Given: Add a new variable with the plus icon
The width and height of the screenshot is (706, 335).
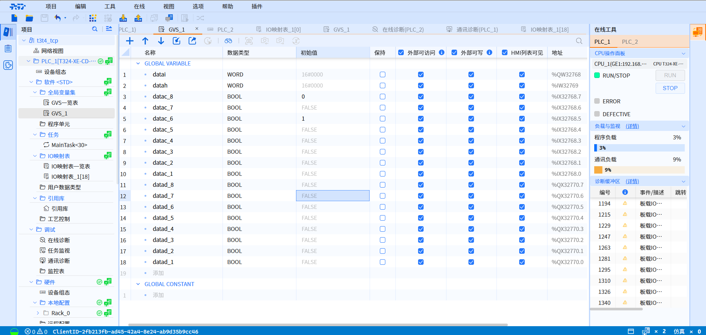Looking at the screenshot, I should (x=129, y=41).
